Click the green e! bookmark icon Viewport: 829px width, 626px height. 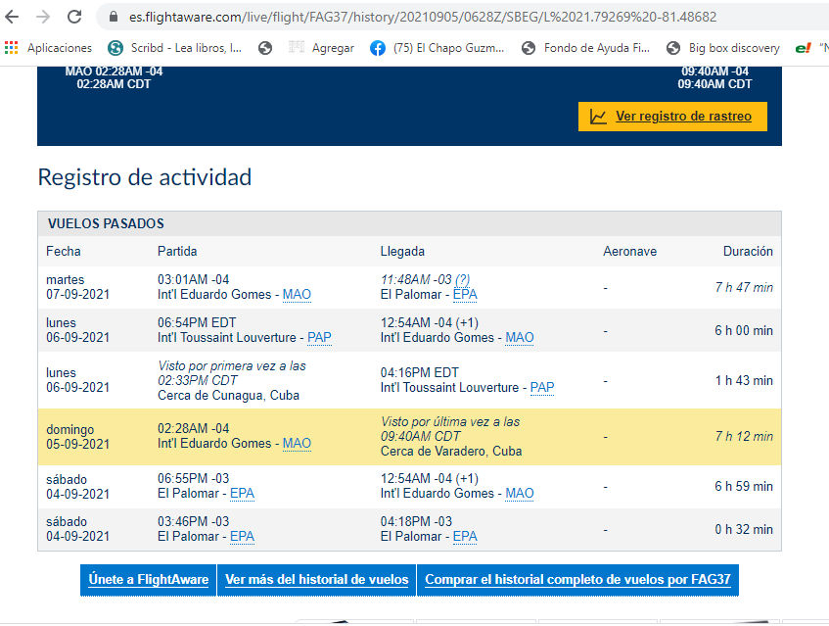click(x=804, y=48)
